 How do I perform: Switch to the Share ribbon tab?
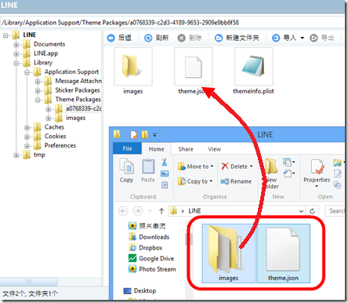click(x=186, y=149)
